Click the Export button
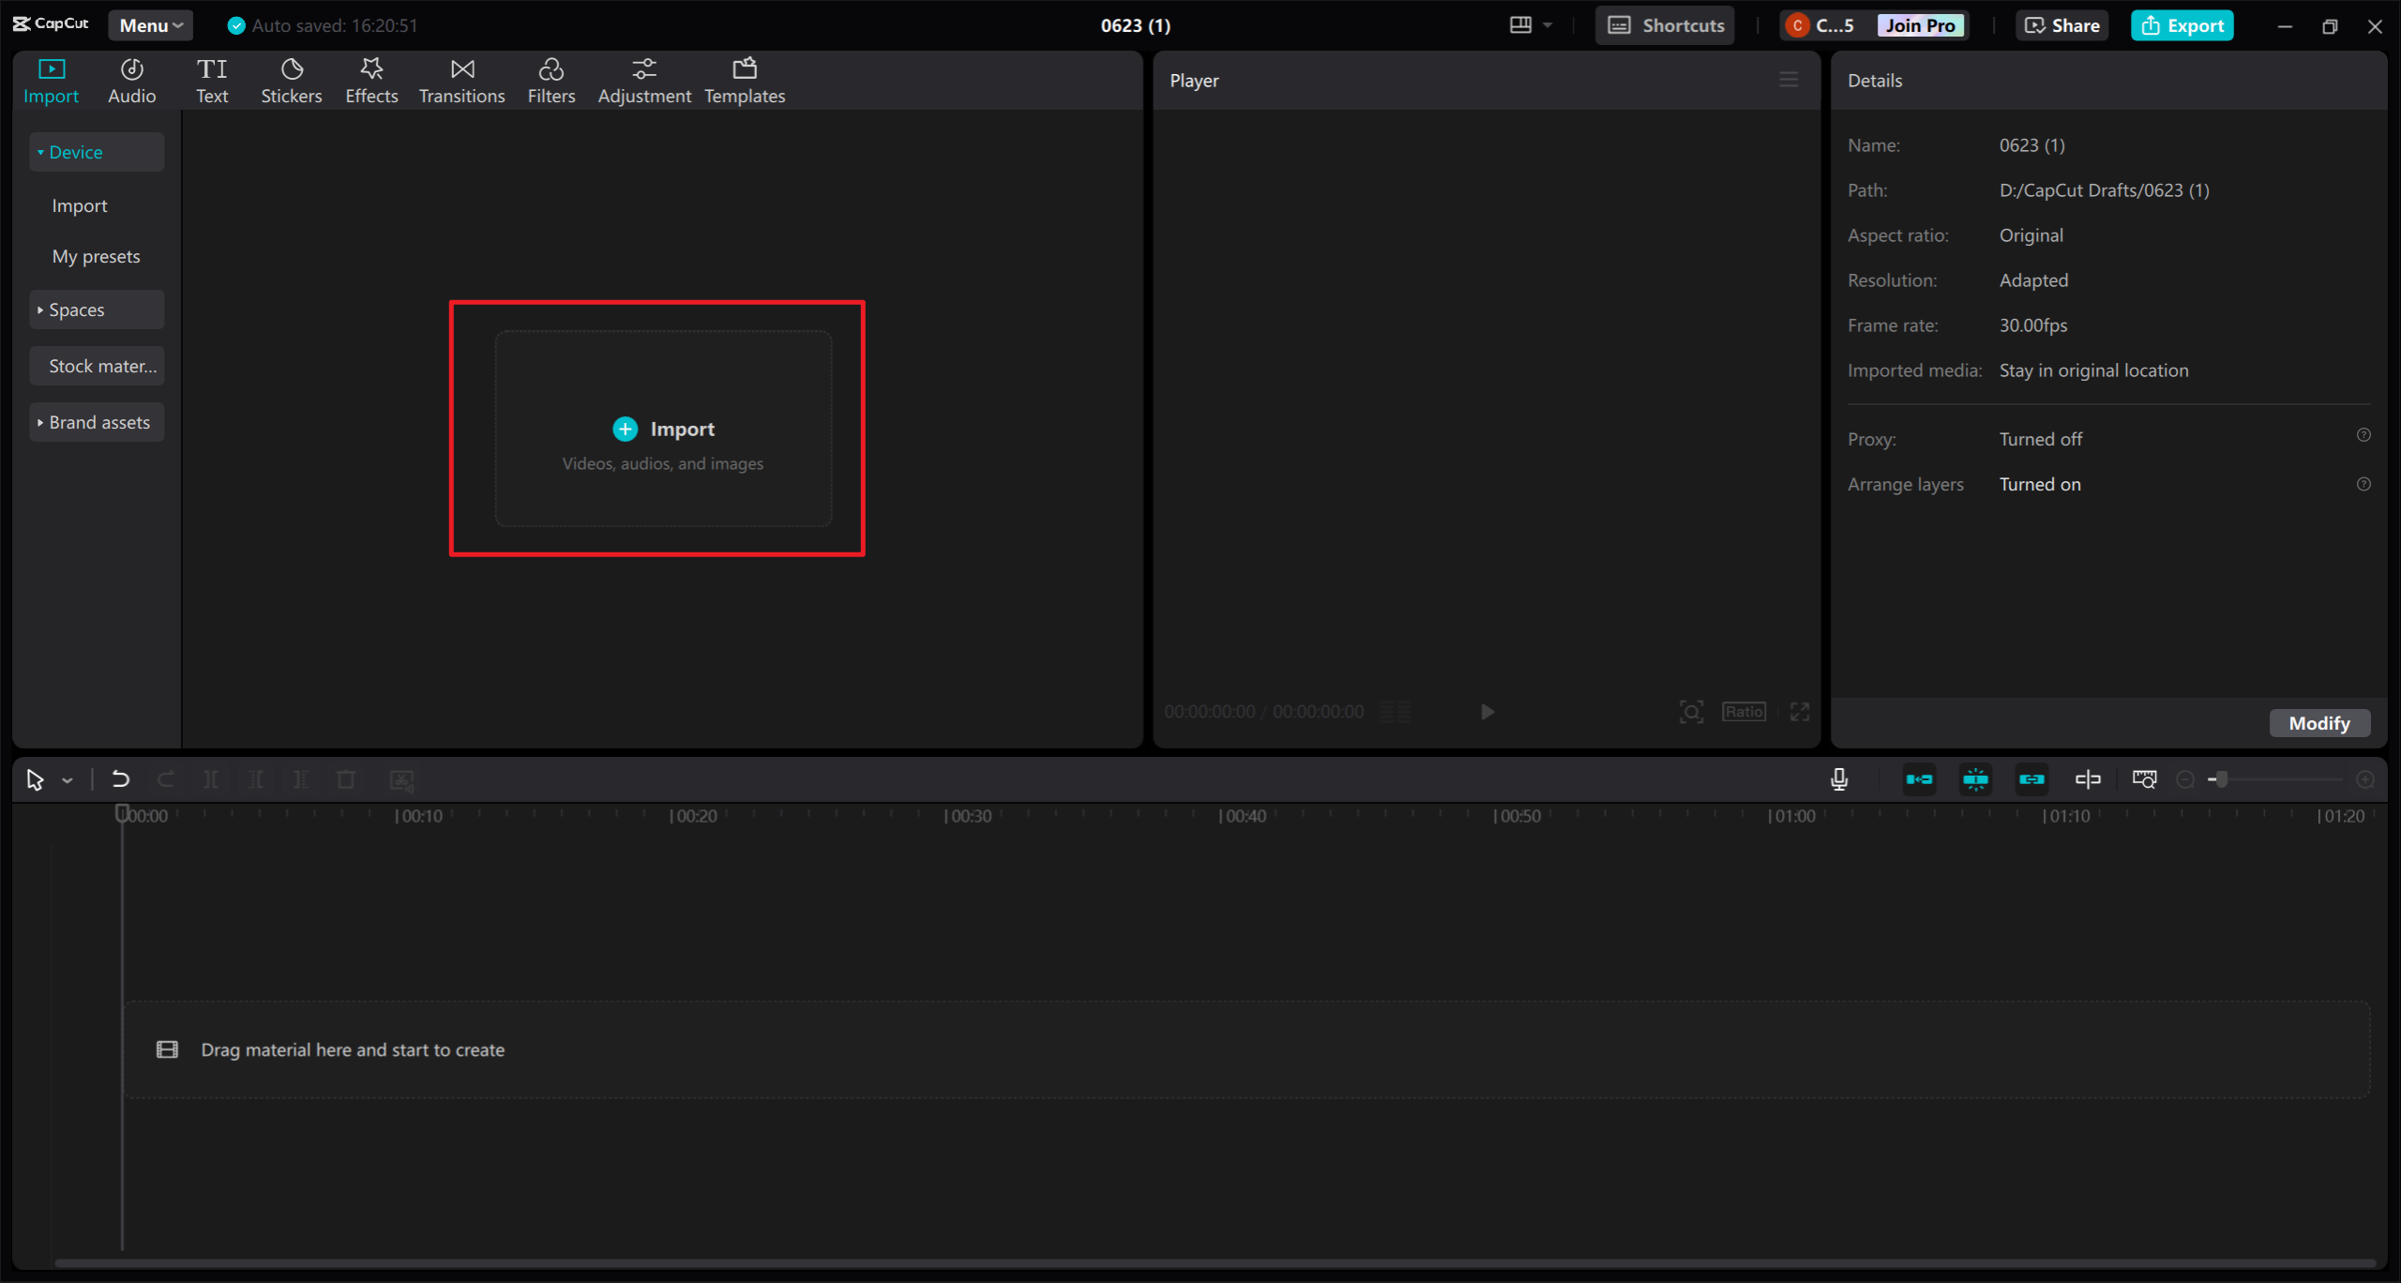 pyautogui.click(x=2182, y=25)
